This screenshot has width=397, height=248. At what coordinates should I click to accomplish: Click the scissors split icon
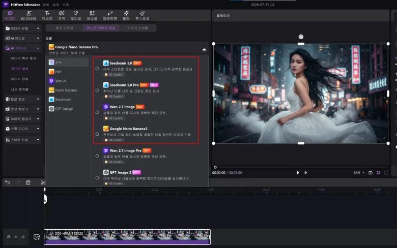43,182
